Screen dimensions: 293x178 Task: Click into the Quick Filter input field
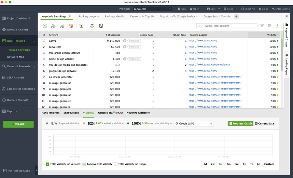(231, 26)
